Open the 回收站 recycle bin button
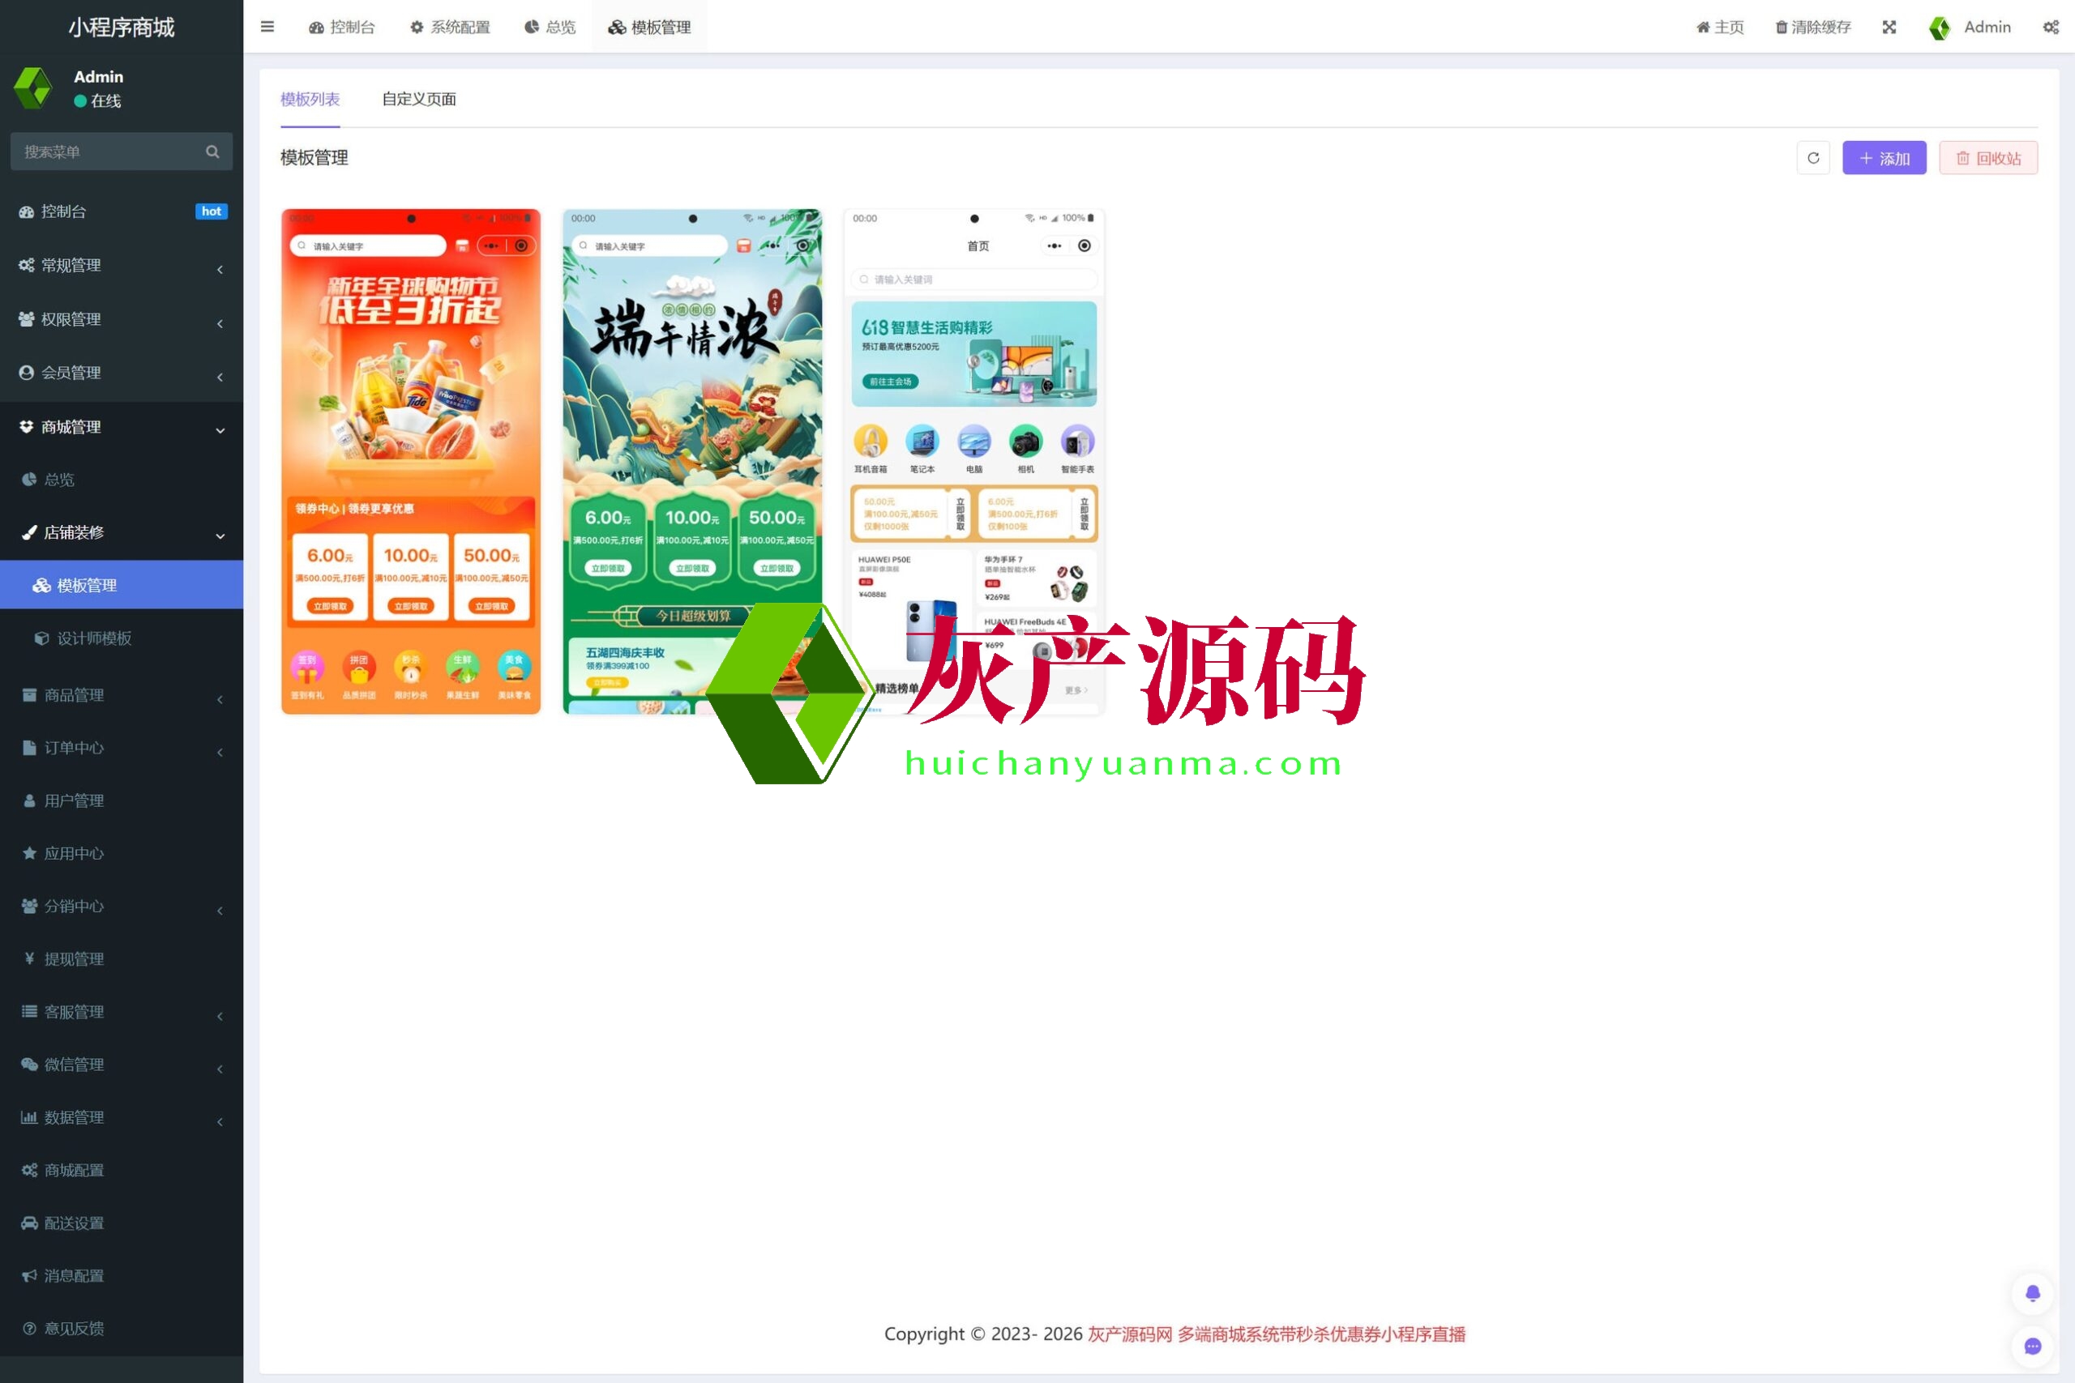The width and height of the screenshot is (2075, 1383). [1987, 158]
